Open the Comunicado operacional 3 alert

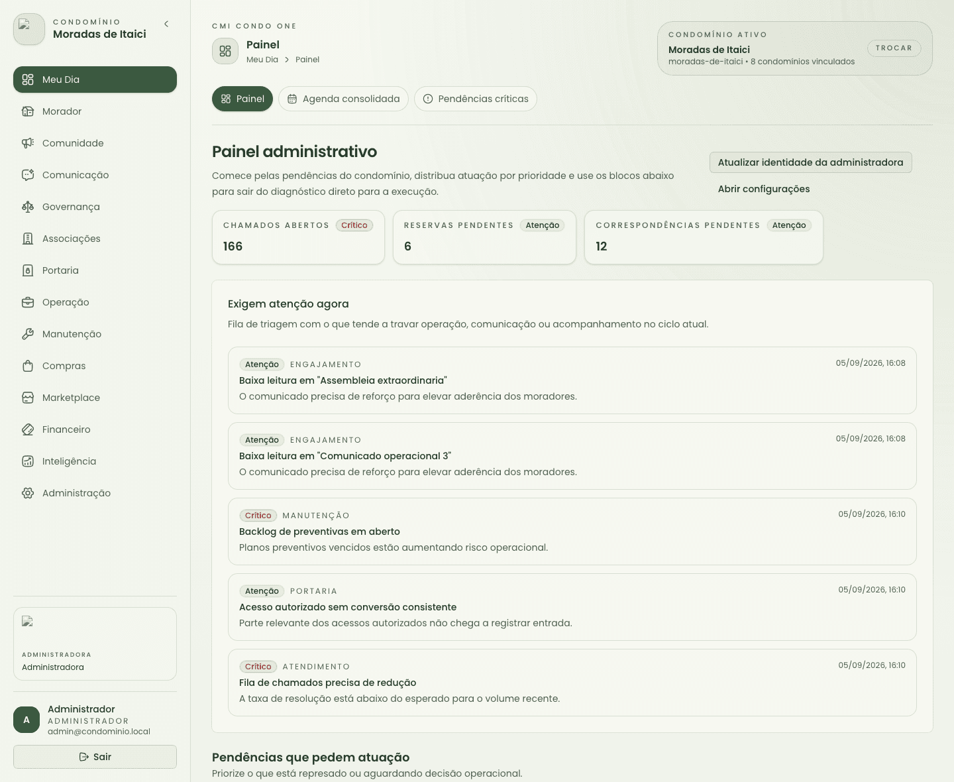[572, 456]
